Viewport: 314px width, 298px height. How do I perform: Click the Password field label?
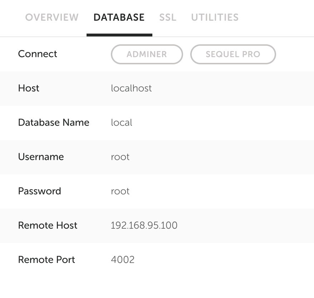coord(39,191)
